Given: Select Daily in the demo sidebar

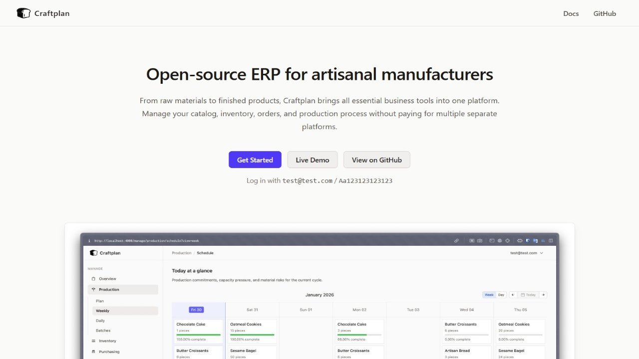Looking at the screenshot, I should click(x=100, y=321).
